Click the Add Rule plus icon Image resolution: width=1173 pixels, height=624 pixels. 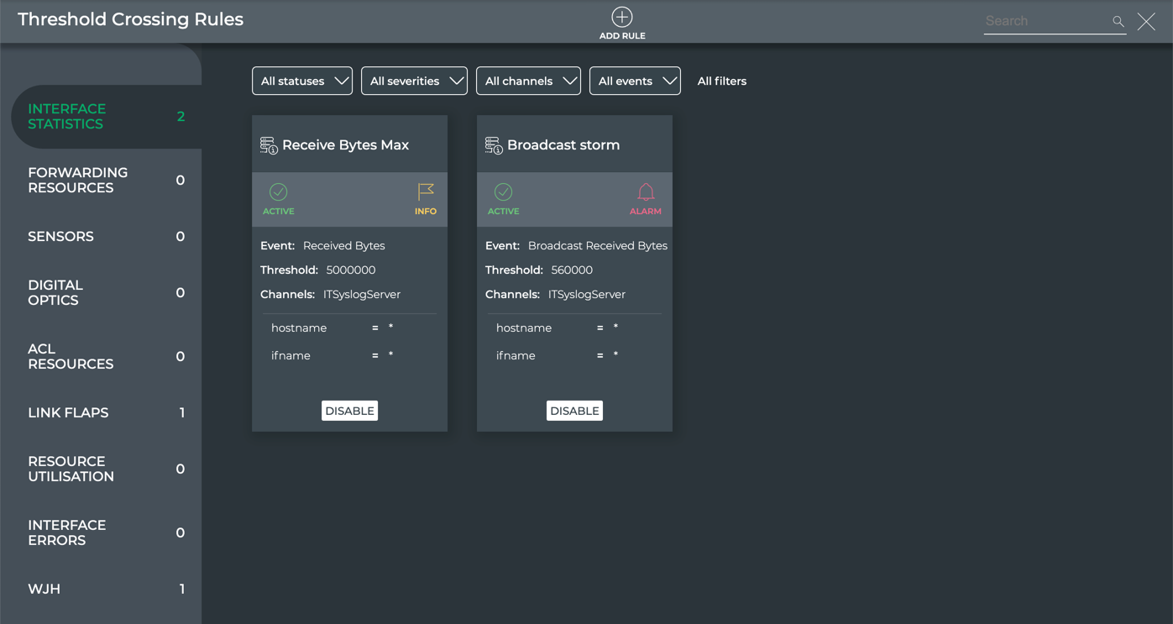click(621, 18)
